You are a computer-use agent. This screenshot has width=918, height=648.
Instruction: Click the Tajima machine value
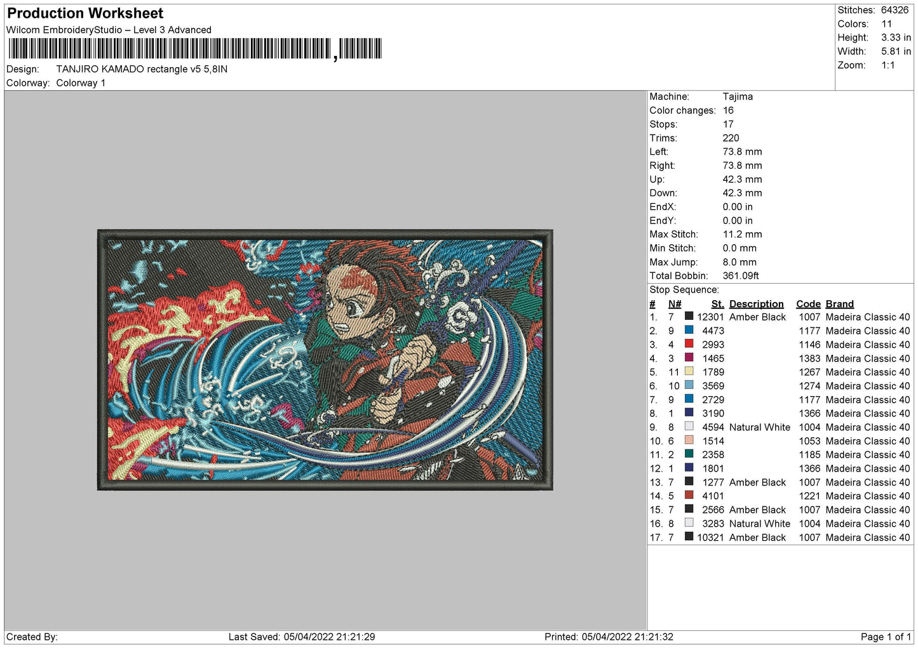click(738, 96)
